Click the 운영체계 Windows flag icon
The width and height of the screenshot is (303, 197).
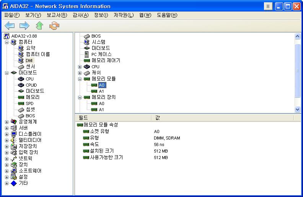coord(13,122)
